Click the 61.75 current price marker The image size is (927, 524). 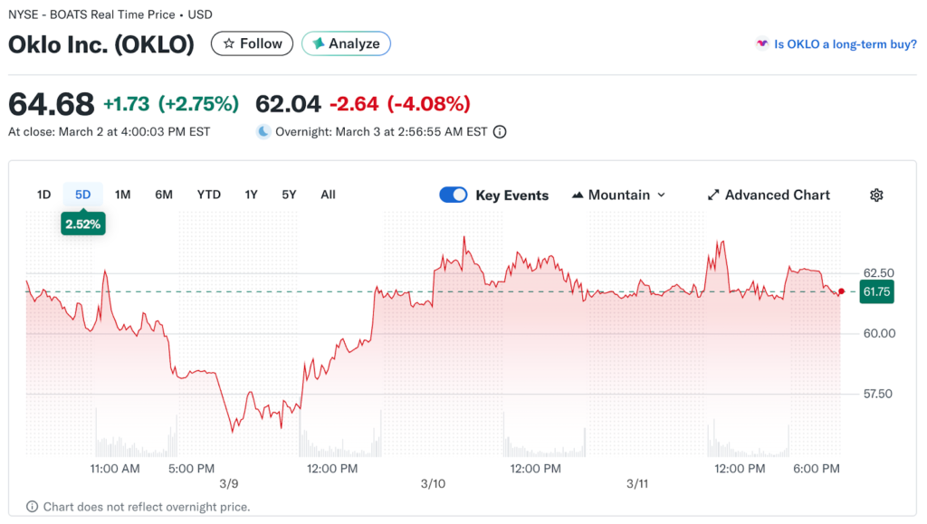point(877,291)
